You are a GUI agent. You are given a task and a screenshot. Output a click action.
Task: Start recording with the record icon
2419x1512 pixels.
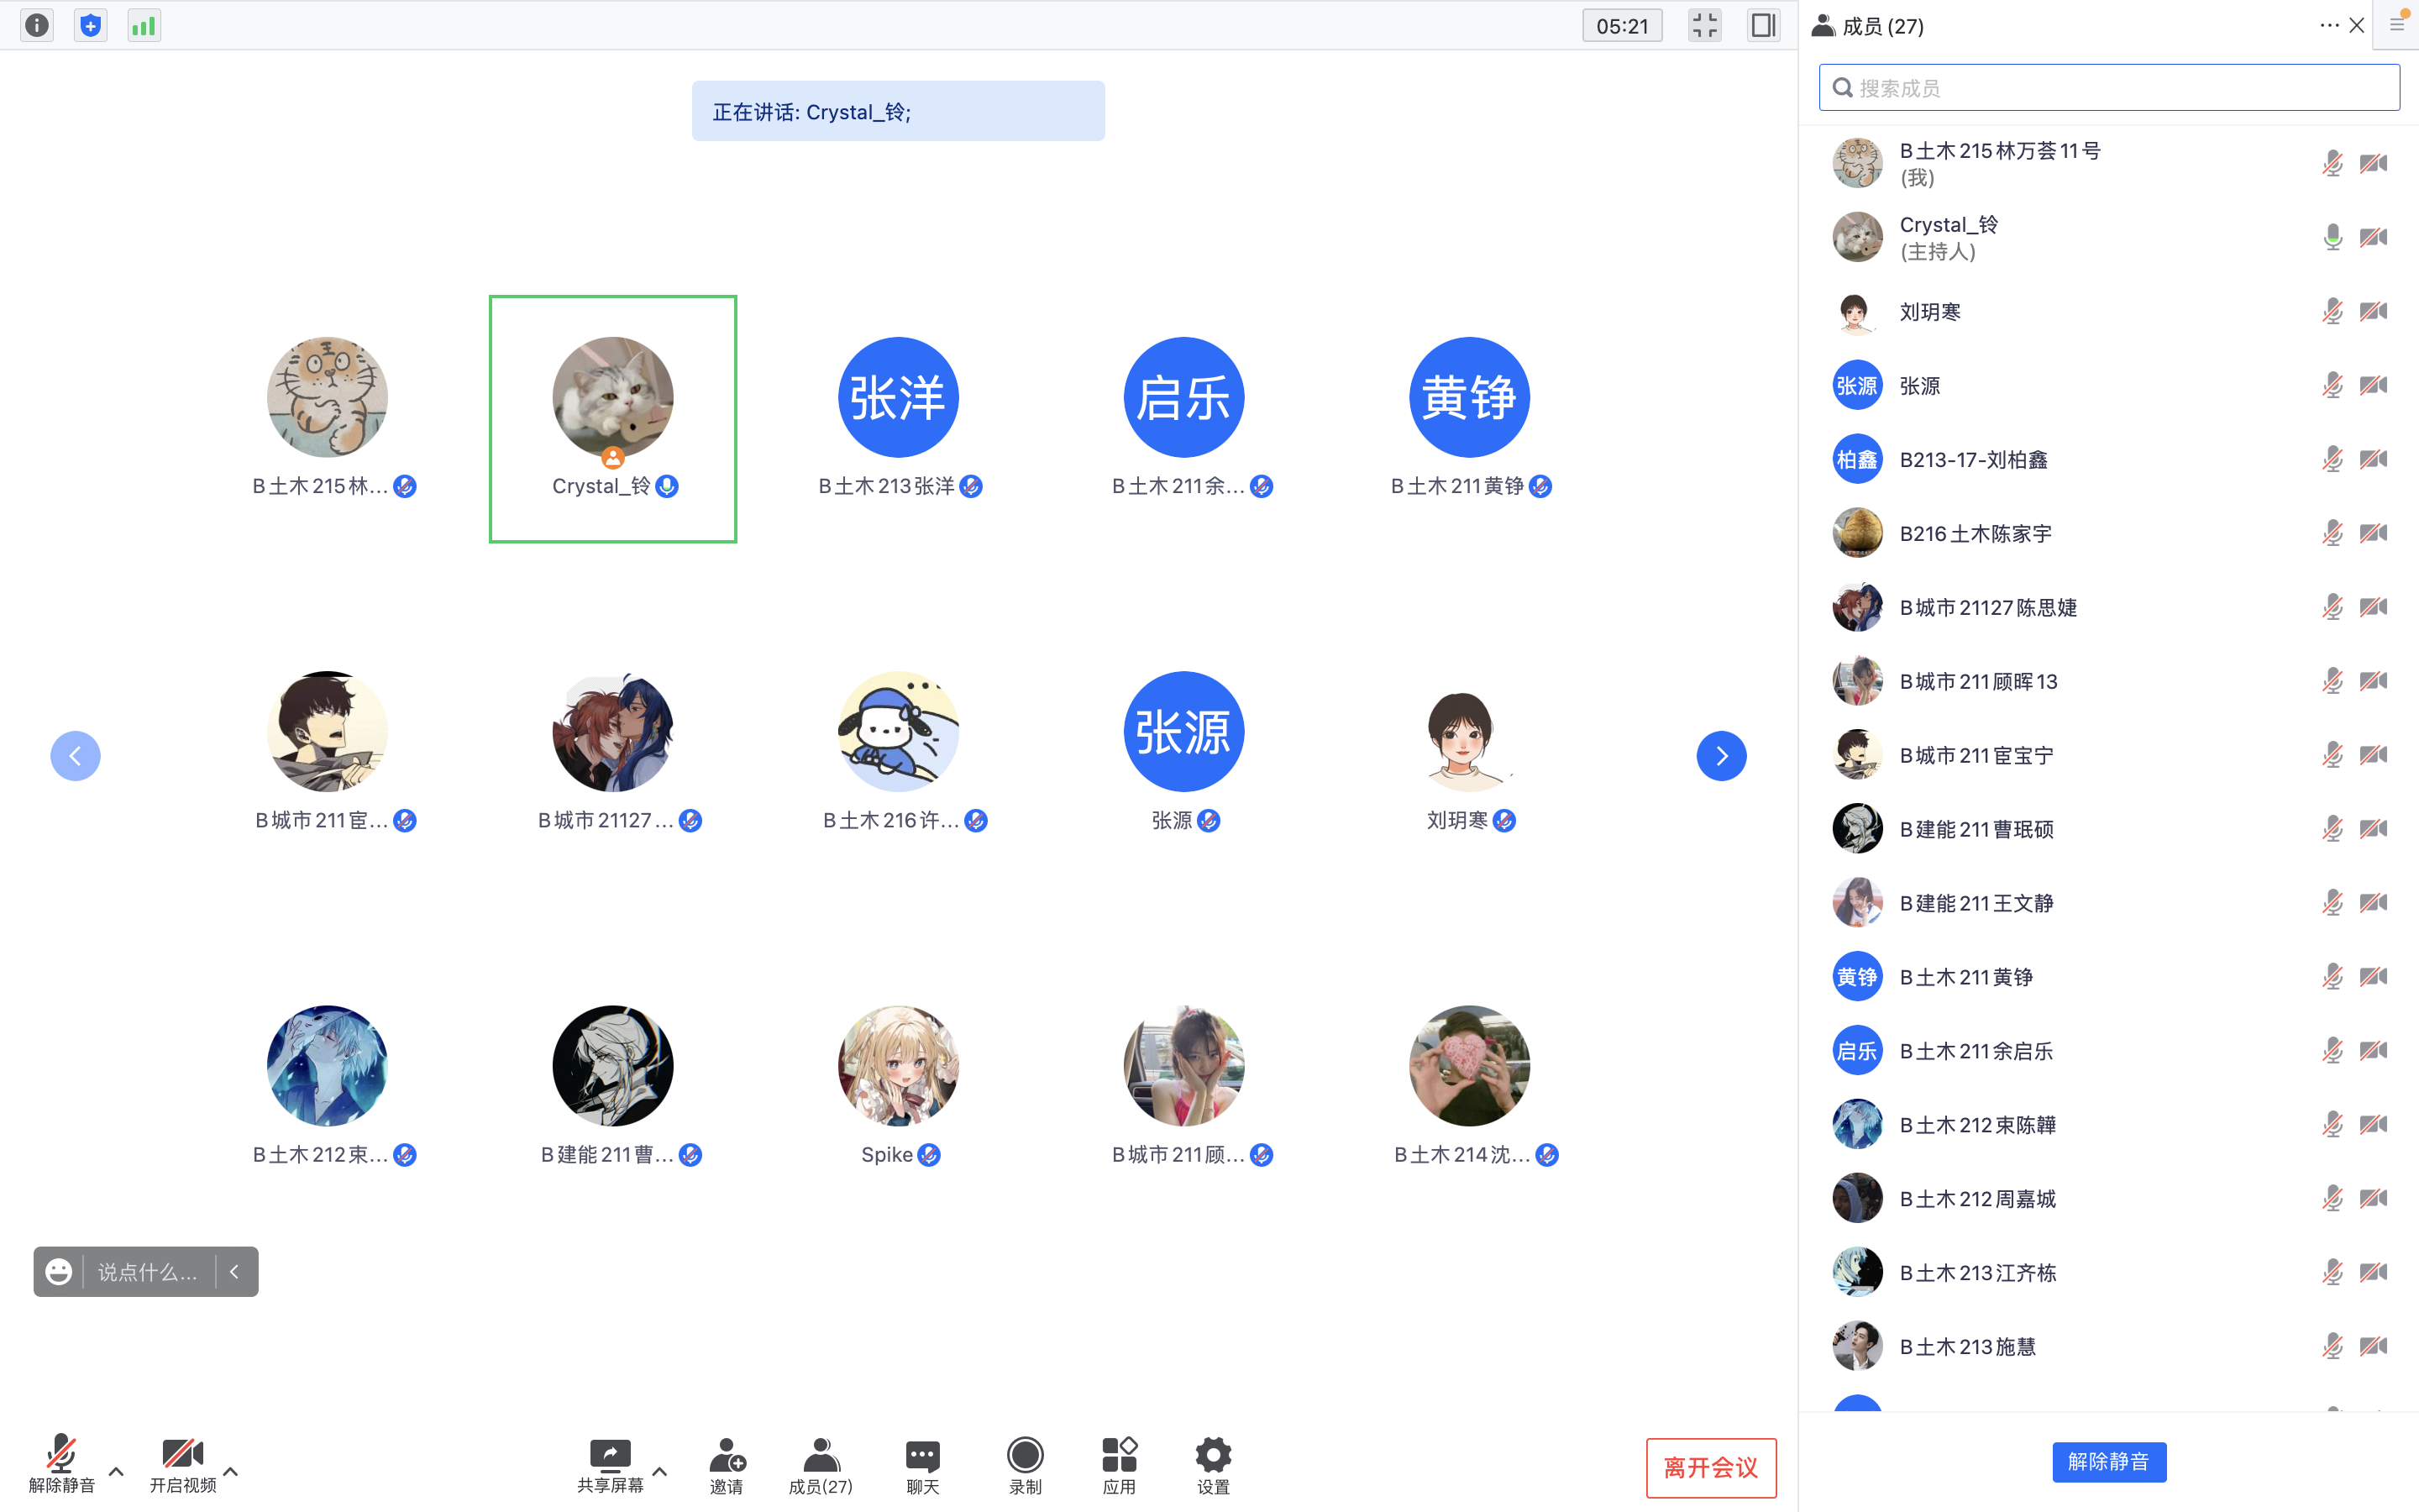pos(1025,1455)
